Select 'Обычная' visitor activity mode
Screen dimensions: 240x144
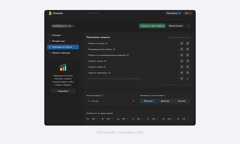pos(148,101)
